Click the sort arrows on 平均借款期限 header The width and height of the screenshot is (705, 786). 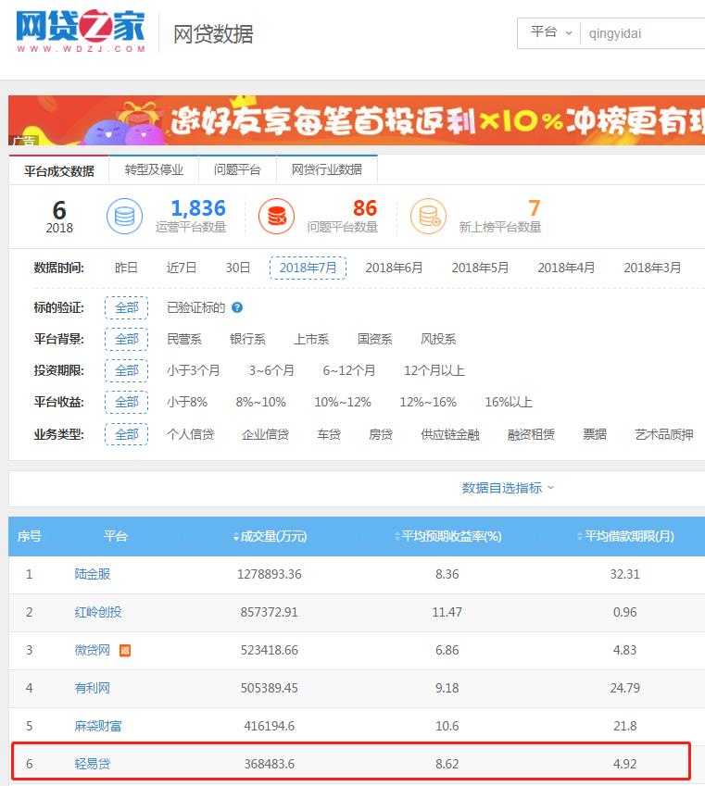[580, 537]
